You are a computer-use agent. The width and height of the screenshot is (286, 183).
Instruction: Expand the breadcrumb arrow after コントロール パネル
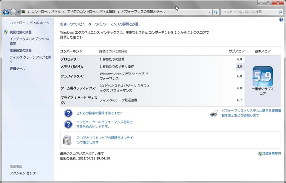(x=64, y=12)
